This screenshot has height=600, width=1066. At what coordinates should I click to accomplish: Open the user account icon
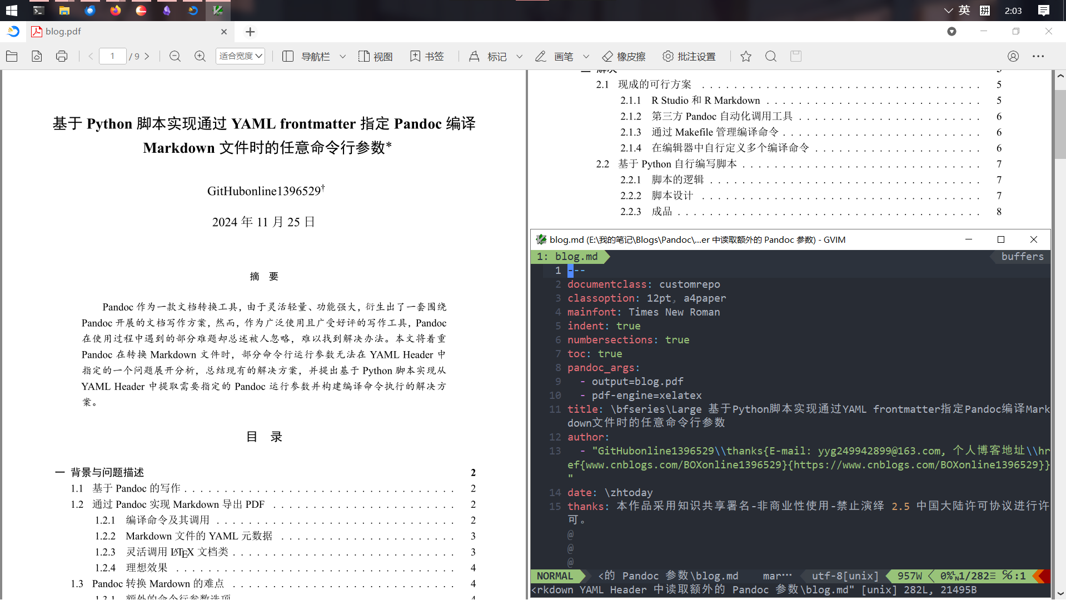coord(1013,56)
